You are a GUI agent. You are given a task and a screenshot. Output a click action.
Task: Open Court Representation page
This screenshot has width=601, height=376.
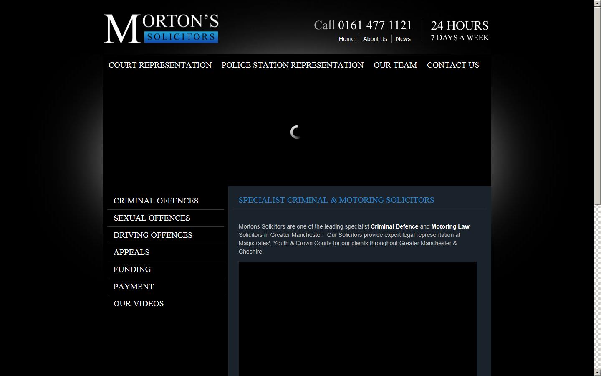[x=160, y=65]
